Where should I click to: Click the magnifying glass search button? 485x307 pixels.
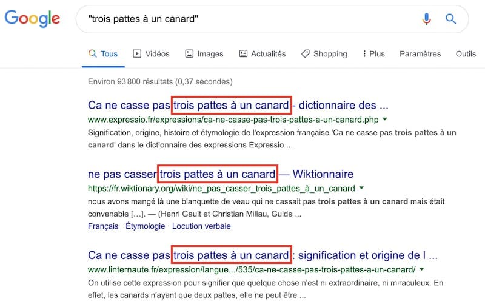click(x=450, y=19)
